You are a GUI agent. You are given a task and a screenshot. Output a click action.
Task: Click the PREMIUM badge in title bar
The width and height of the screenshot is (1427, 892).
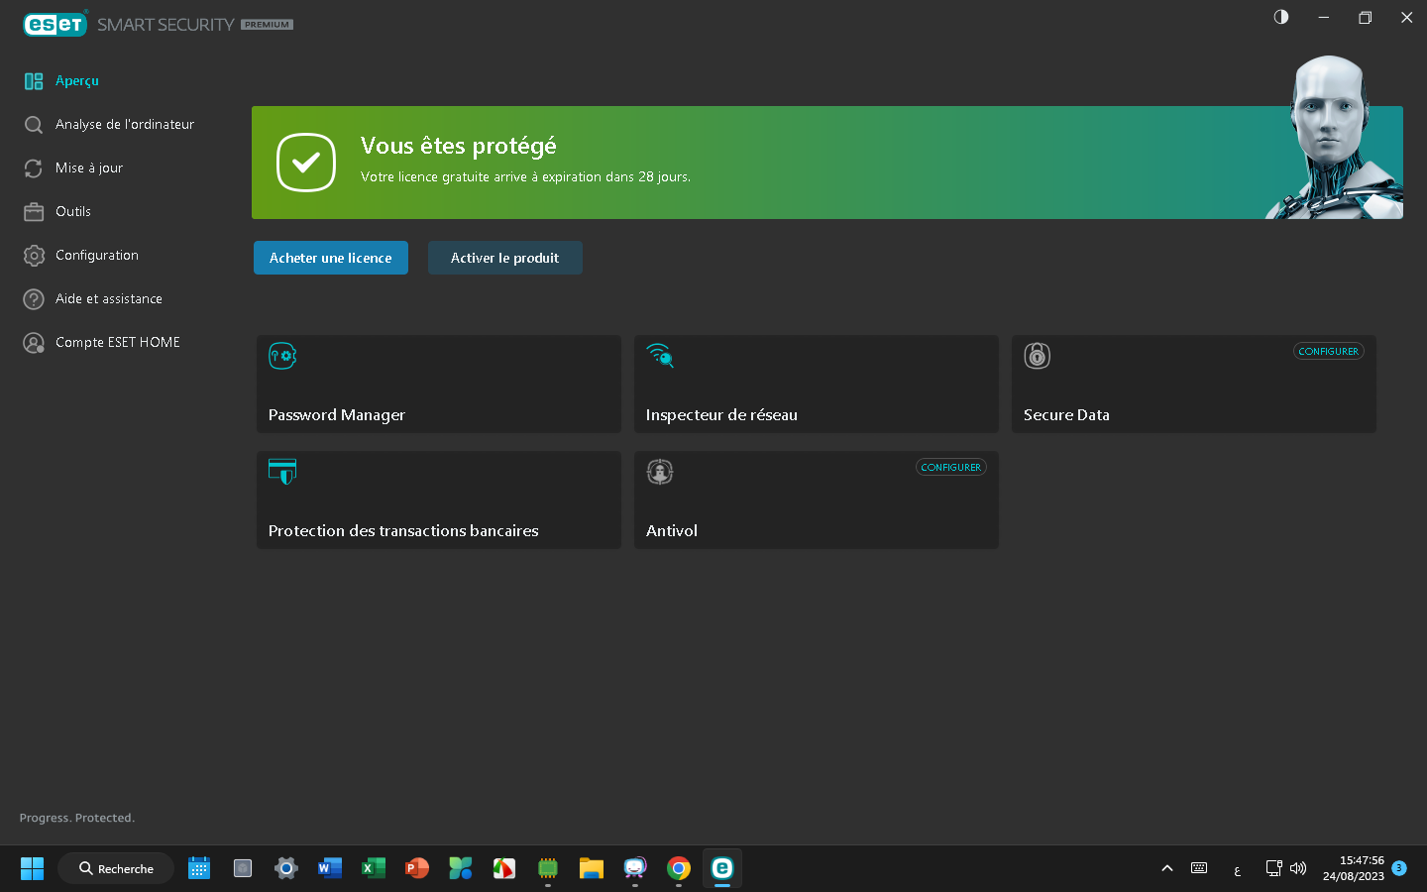268,25
